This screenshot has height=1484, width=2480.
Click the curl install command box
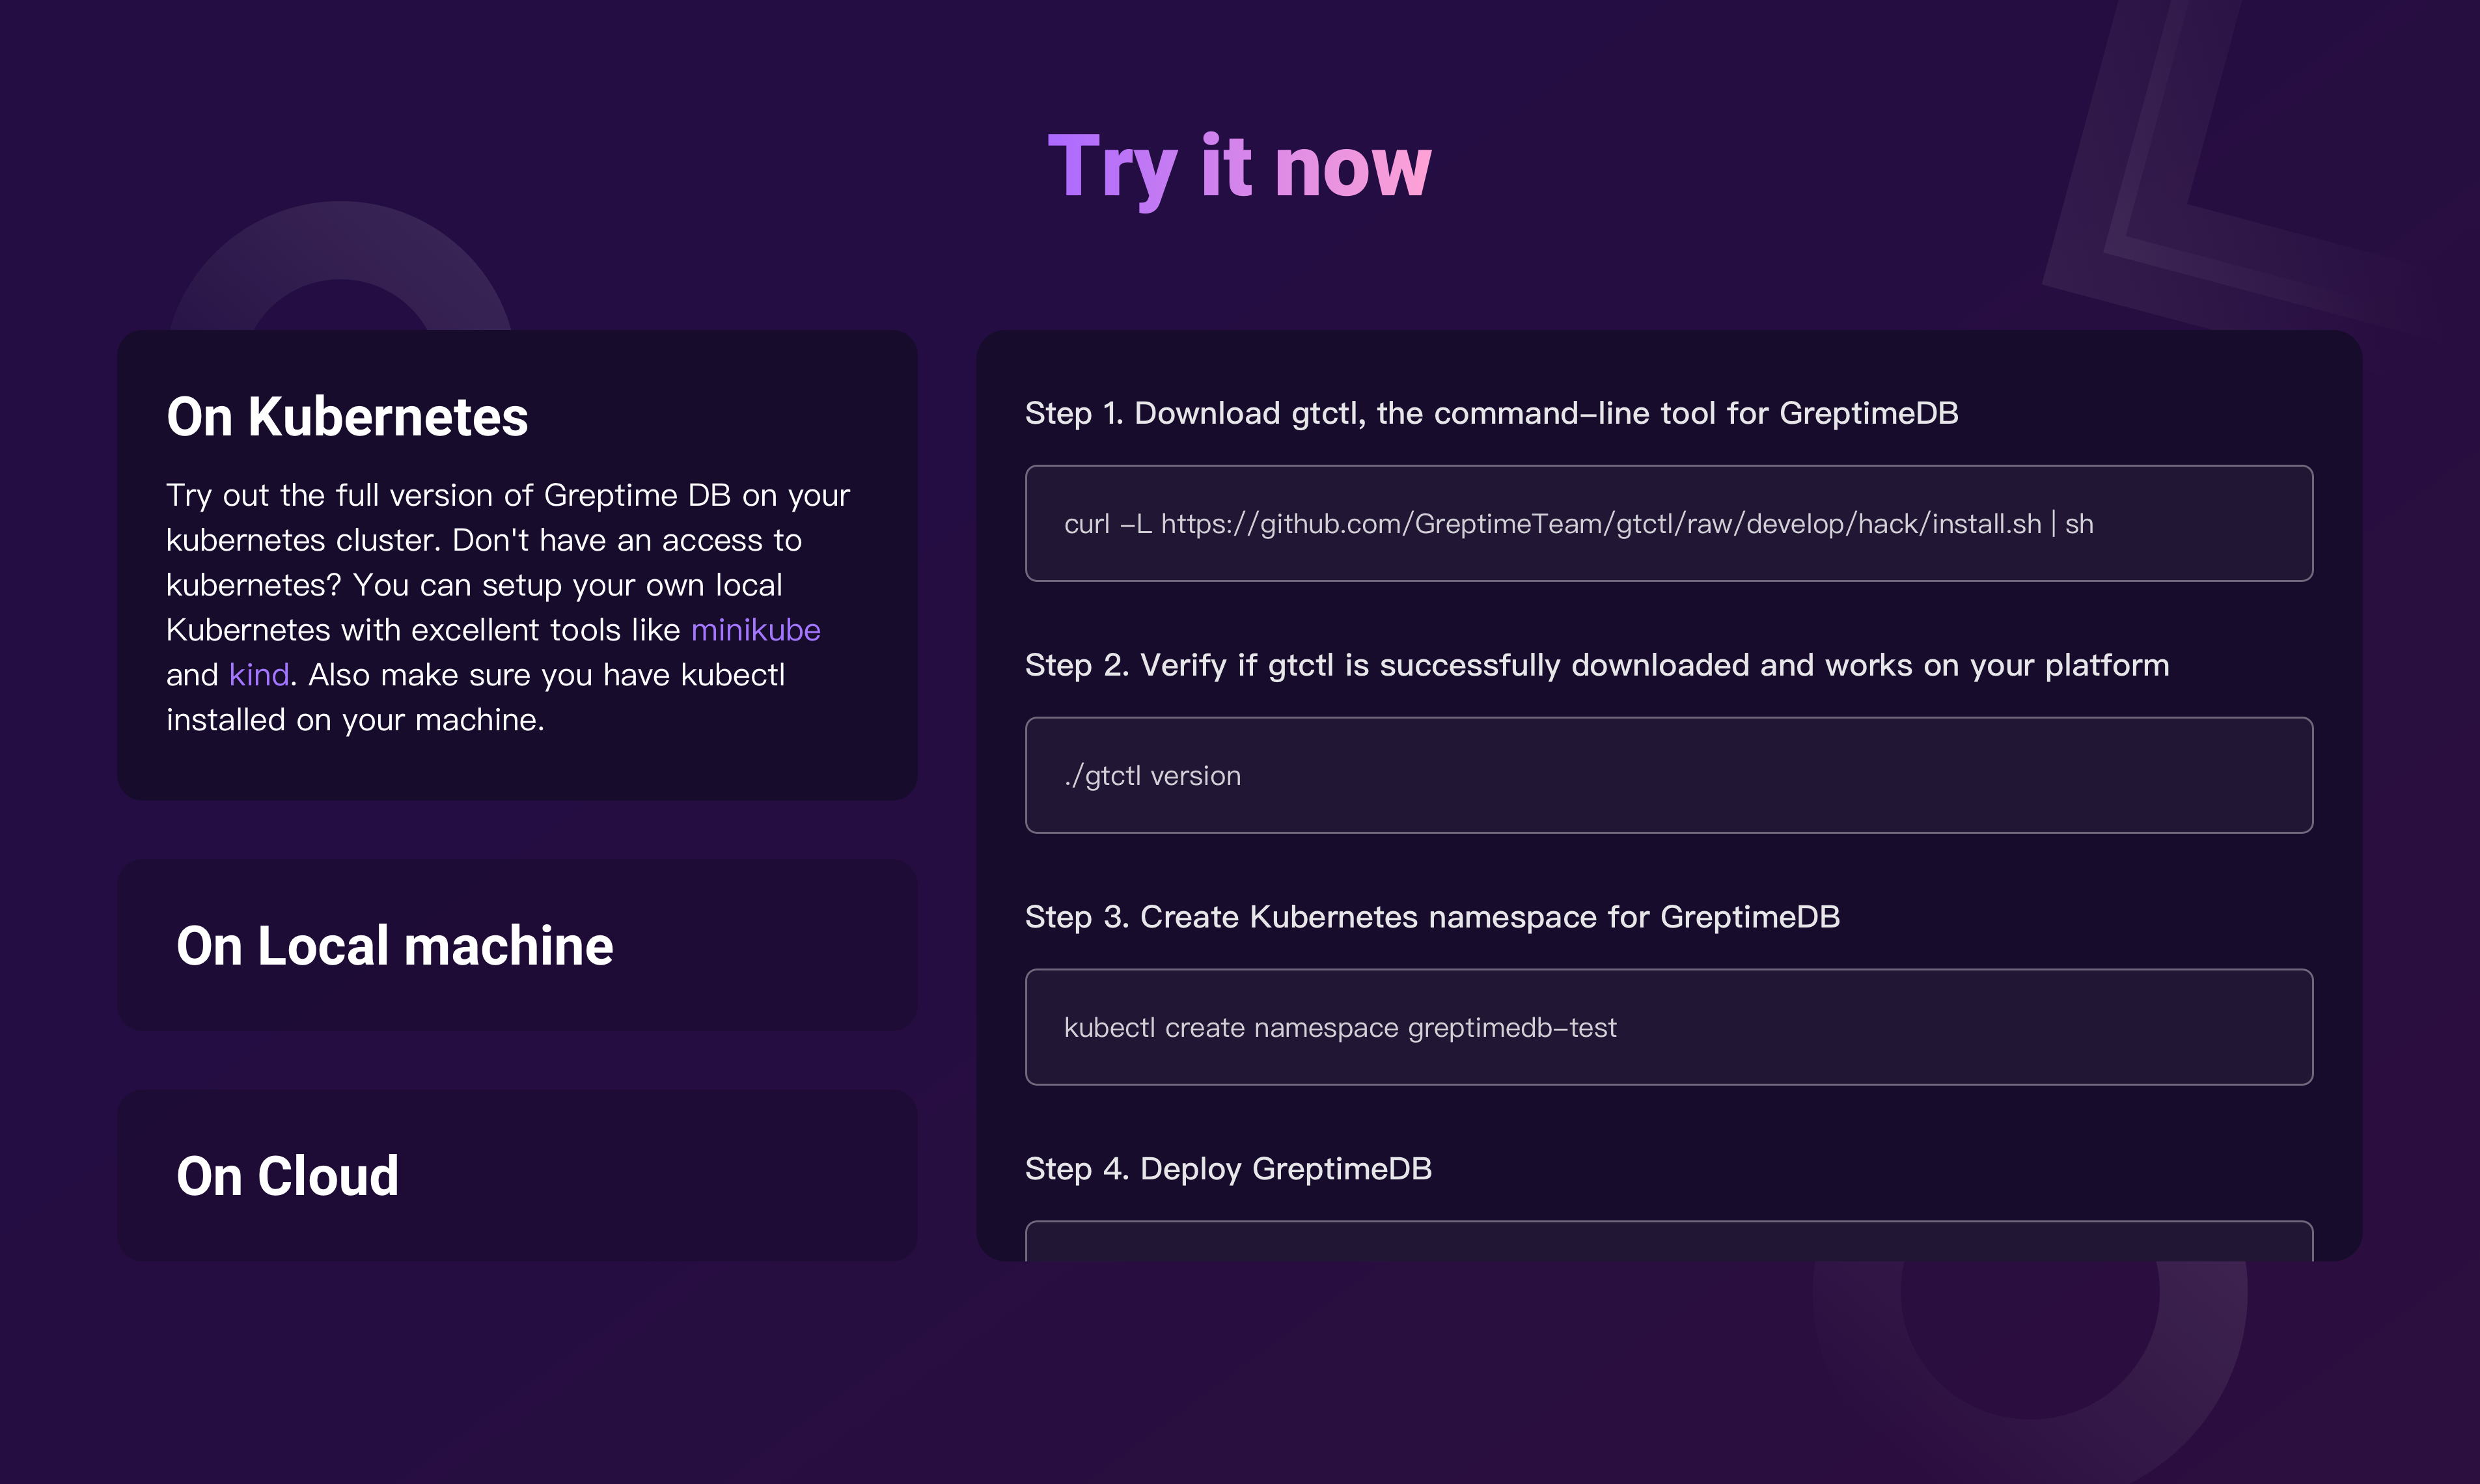click(1669, 523)
